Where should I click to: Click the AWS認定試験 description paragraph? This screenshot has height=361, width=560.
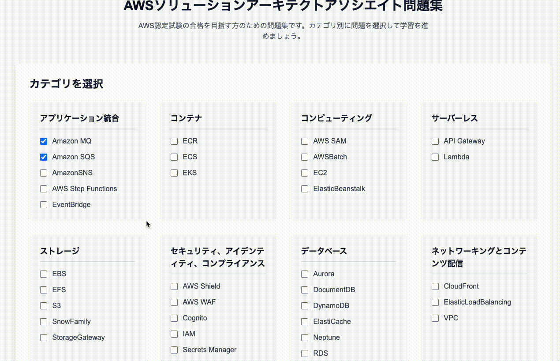coord(283,31)
